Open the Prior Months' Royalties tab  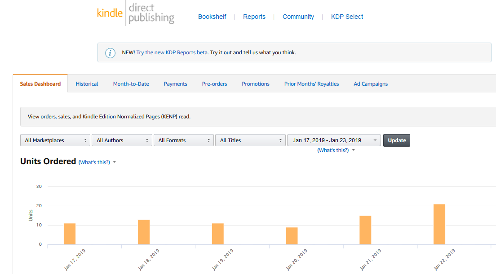click(311, 84)
